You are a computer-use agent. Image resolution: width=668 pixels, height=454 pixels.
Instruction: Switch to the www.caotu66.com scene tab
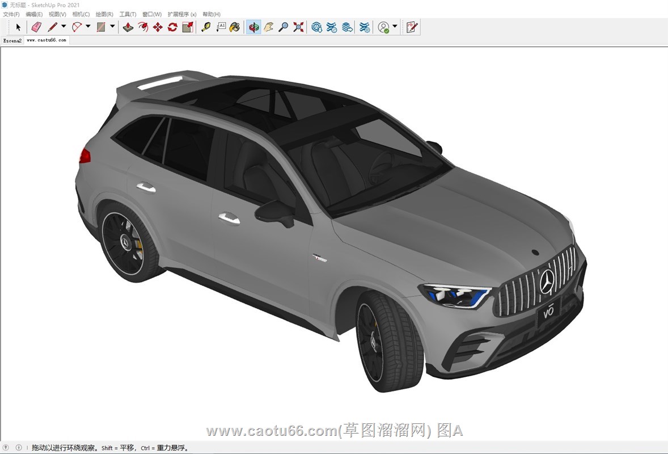click(x=46, y=40)
